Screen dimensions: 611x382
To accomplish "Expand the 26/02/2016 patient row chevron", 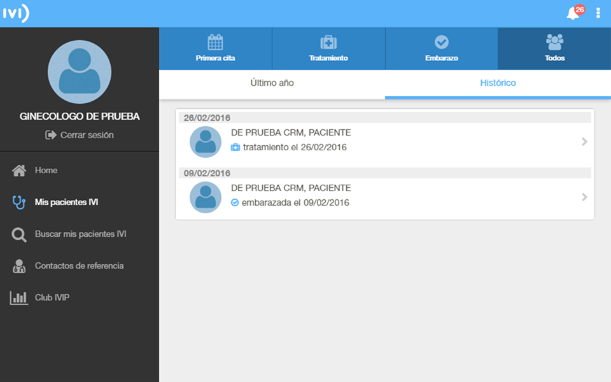I will tap(584, 141).
